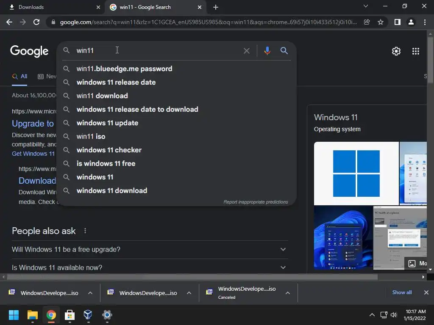The width and height of the screenshot is (434, 325).
Task: Open first WindowsDevelope iso download item
Action: [x=44, y=293]
